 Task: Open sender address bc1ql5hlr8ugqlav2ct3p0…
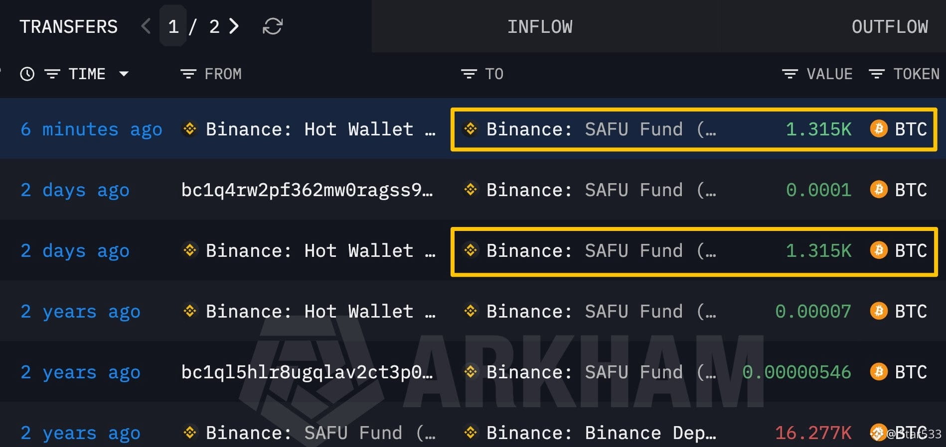coord(307,372)
